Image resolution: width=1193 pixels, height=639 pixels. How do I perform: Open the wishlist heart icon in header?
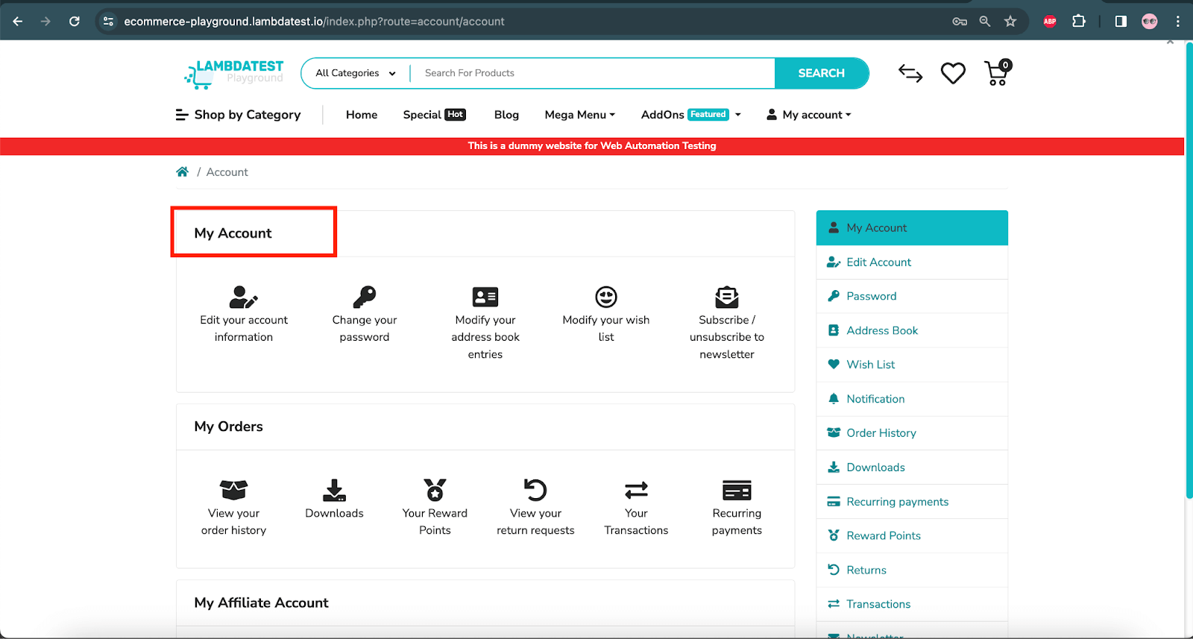[953, 73]
